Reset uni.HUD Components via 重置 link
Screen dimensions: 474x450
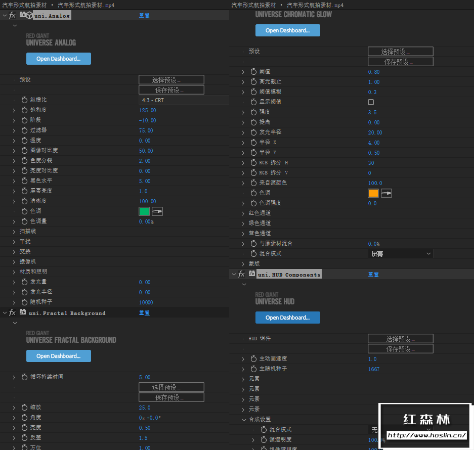(373, 275)
